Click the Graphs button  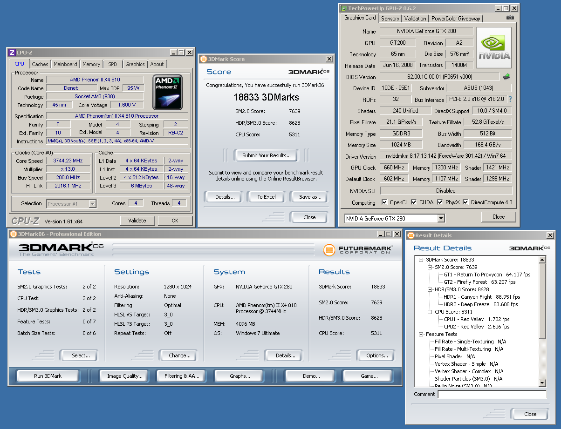click(239, 376)
